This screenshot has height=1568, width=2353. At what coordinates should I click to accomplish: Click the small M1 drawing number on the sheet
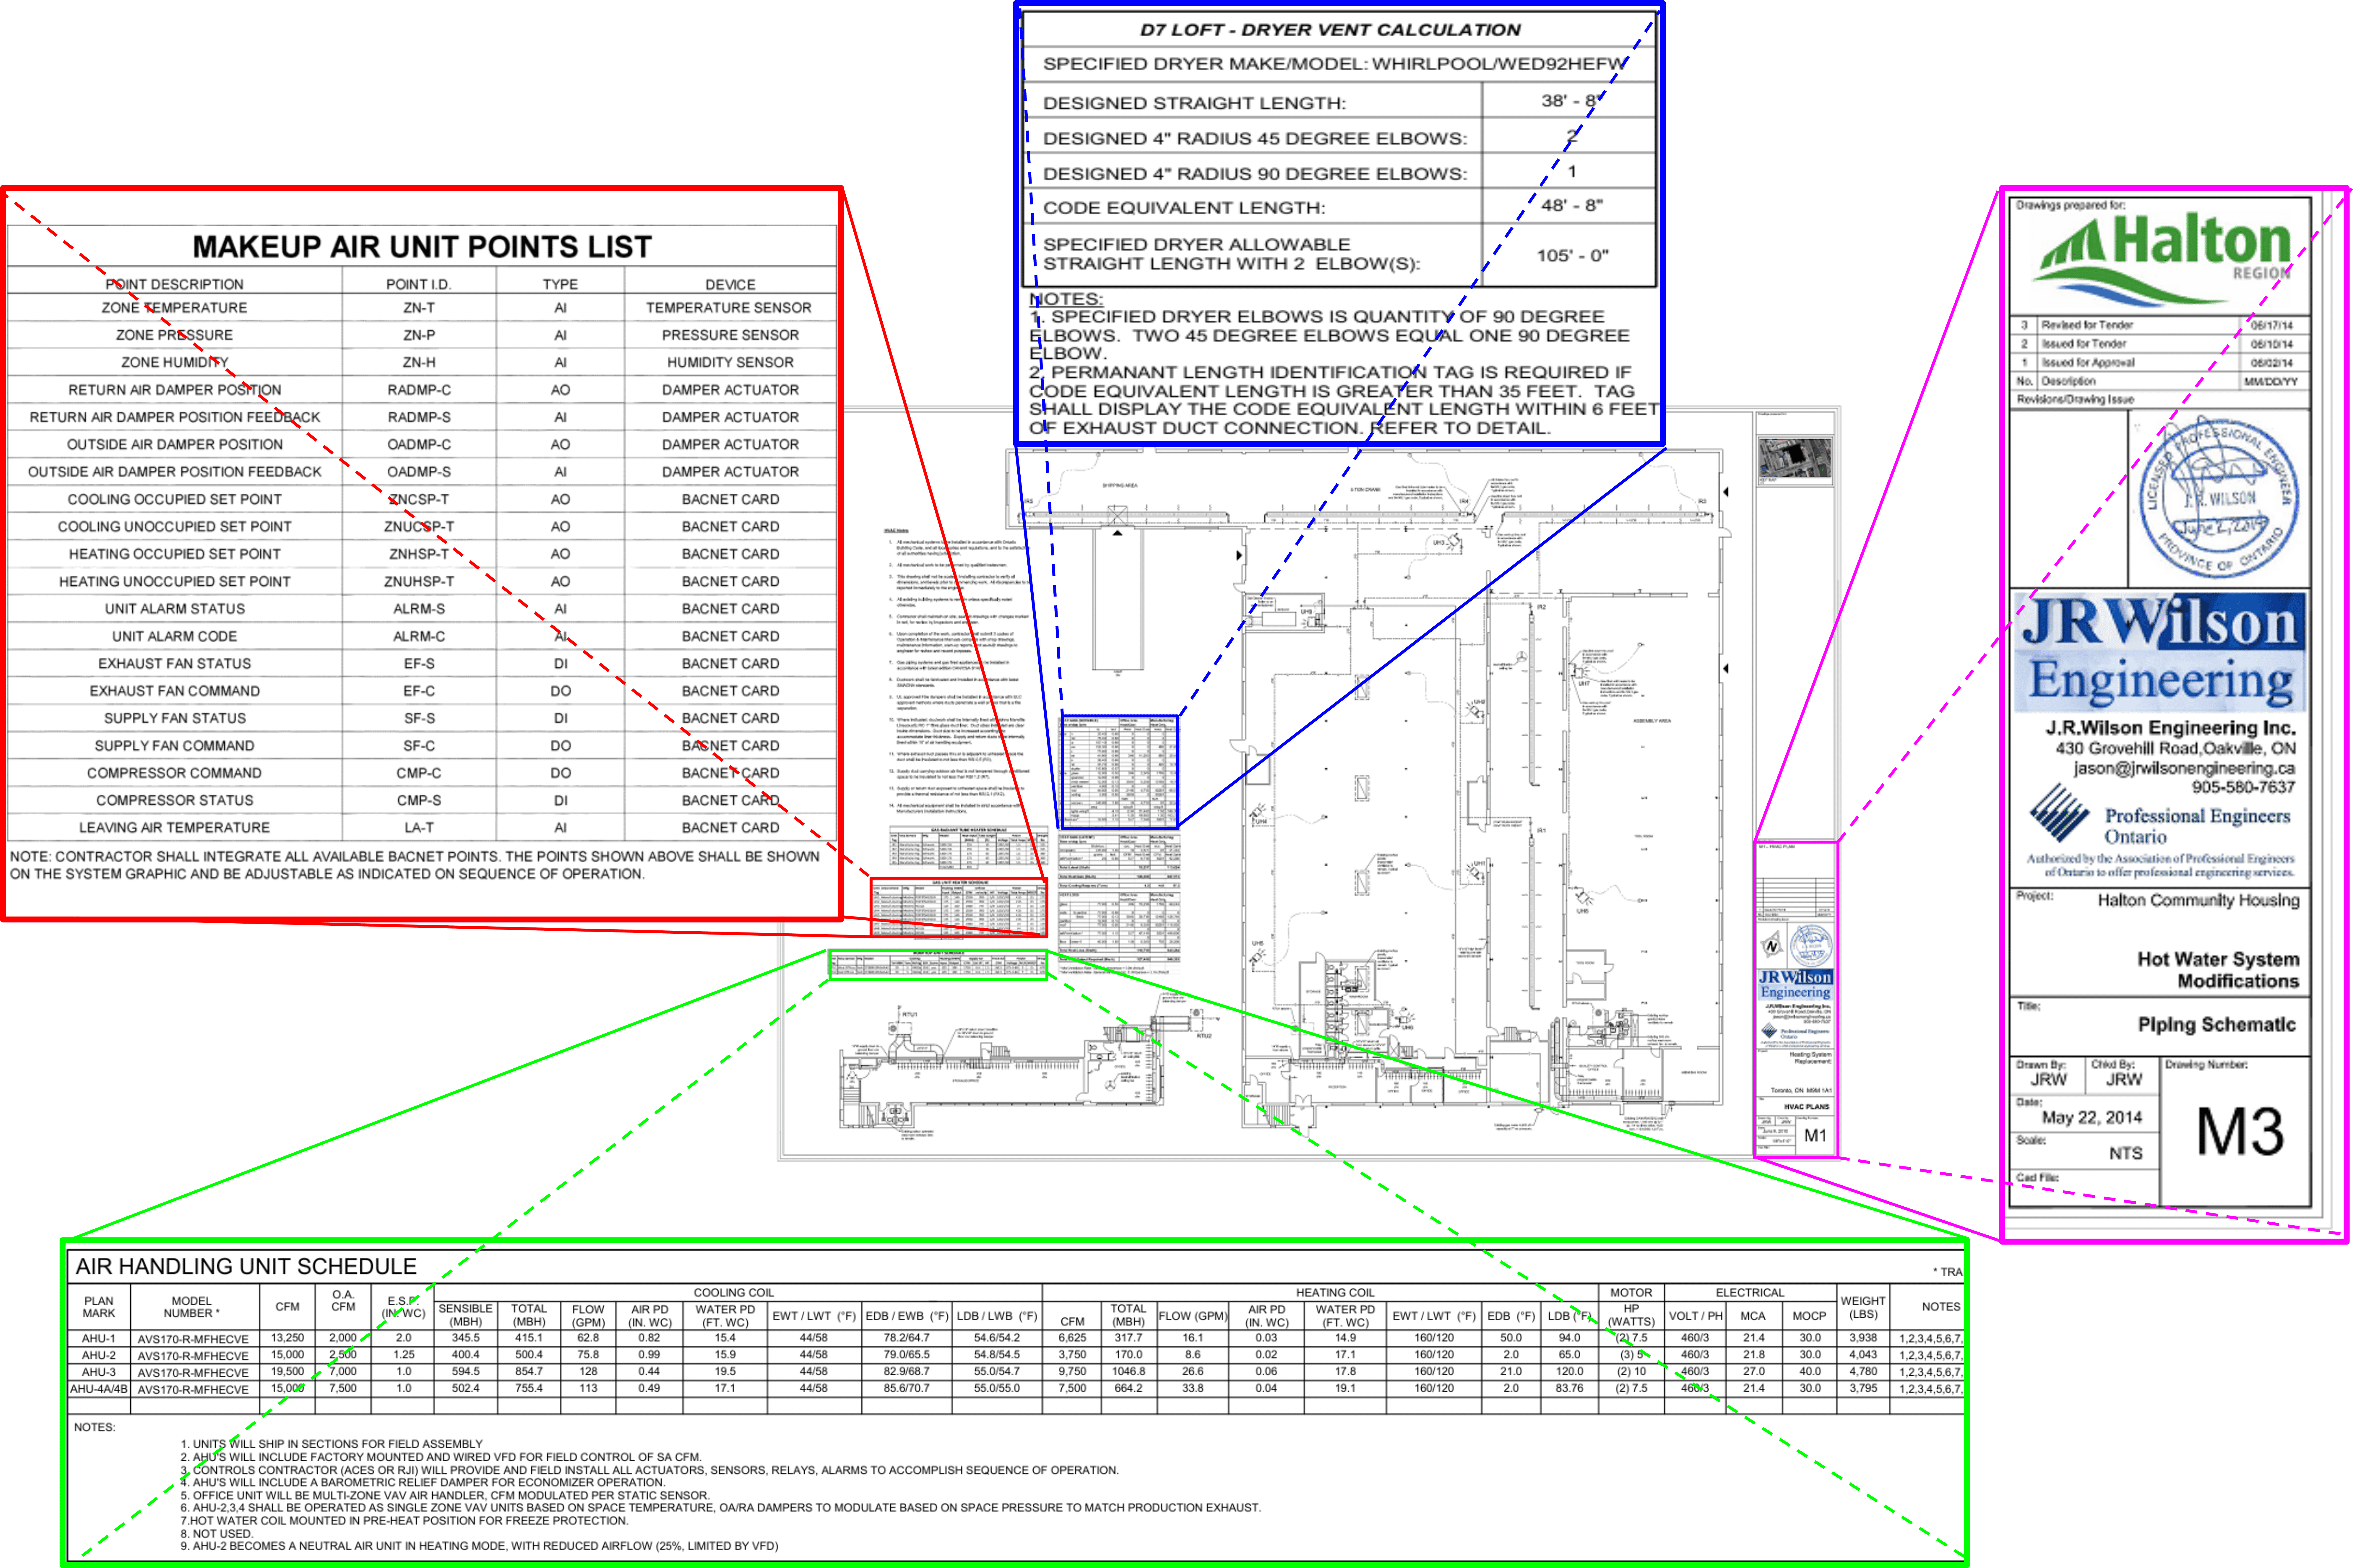(1815, 1135)
